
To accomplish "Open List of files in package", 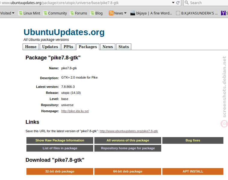I will 60,148.
